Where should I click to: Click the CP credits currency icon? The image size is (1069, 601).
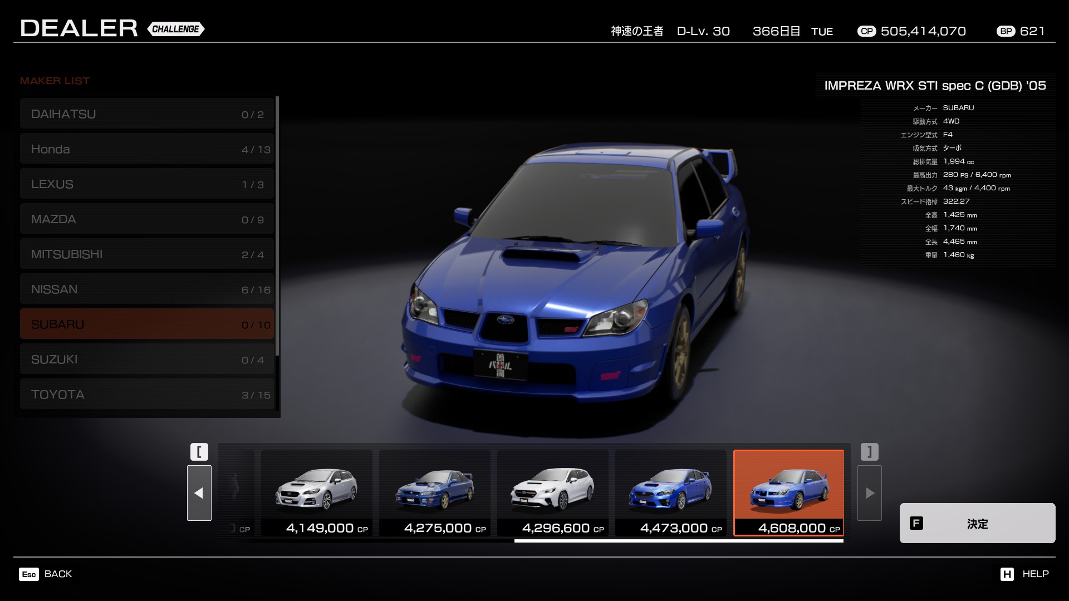[x=866, y=31]
